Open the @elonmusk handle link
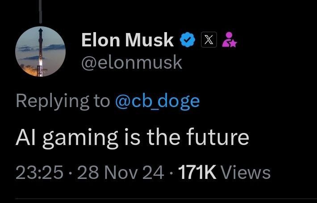This screenshot has width=317, height=203. 132,63
